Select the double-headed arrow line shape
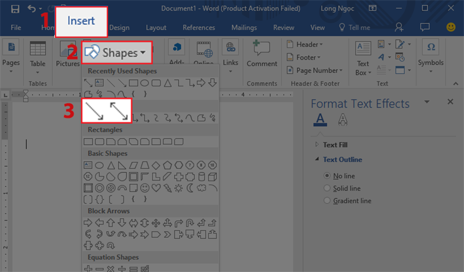The width and height of the screenshot is (464, 272). pyautogui.click(x=119, y=110)
